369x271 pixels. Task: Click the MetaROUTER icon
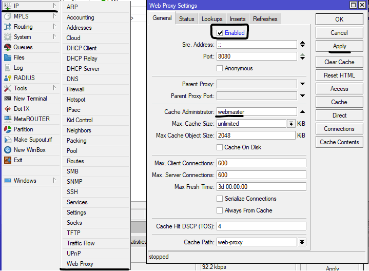coord(8,119)
